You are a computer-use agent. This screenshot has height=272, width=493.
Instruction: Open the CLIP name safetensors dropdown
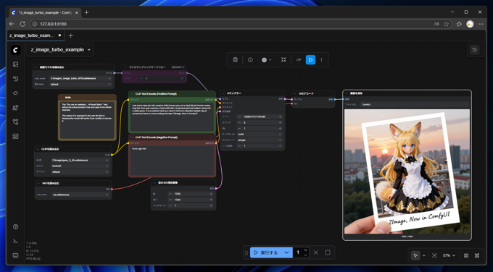pos(80,160)
